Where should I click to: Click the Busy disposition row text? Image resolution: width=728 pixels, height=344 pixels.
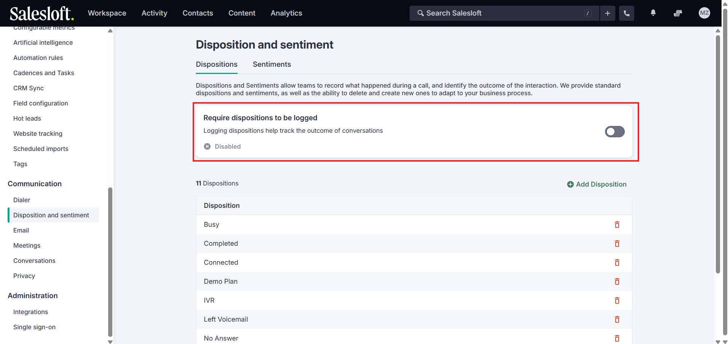[211, 225]
